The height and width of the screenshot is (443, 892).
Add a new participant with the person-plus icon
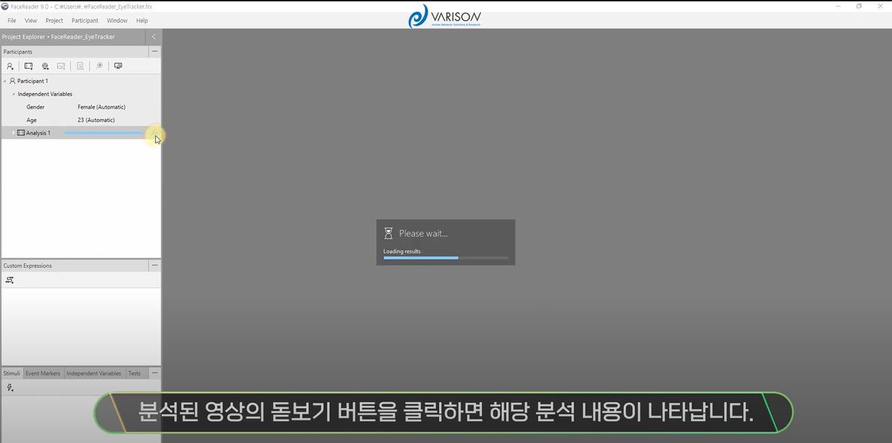[11, 66]
